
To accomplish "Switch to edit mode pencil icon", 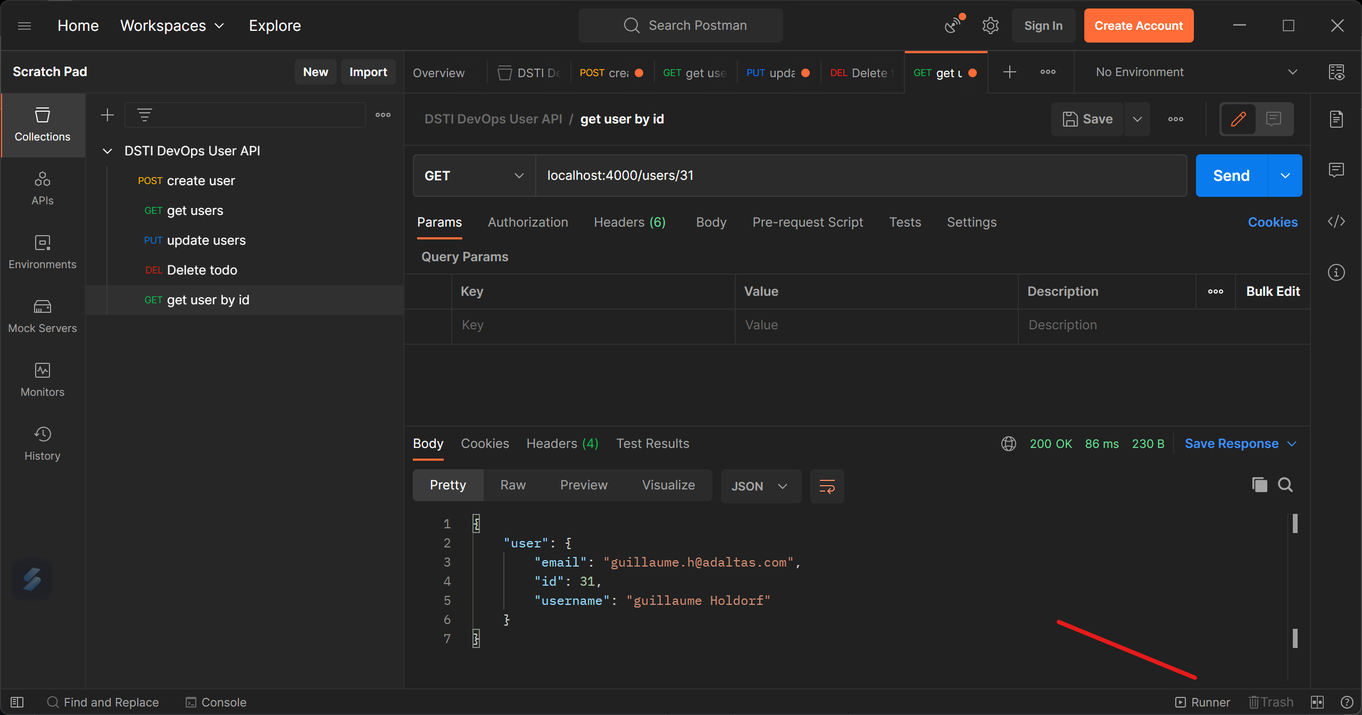I will point(1239,119).
